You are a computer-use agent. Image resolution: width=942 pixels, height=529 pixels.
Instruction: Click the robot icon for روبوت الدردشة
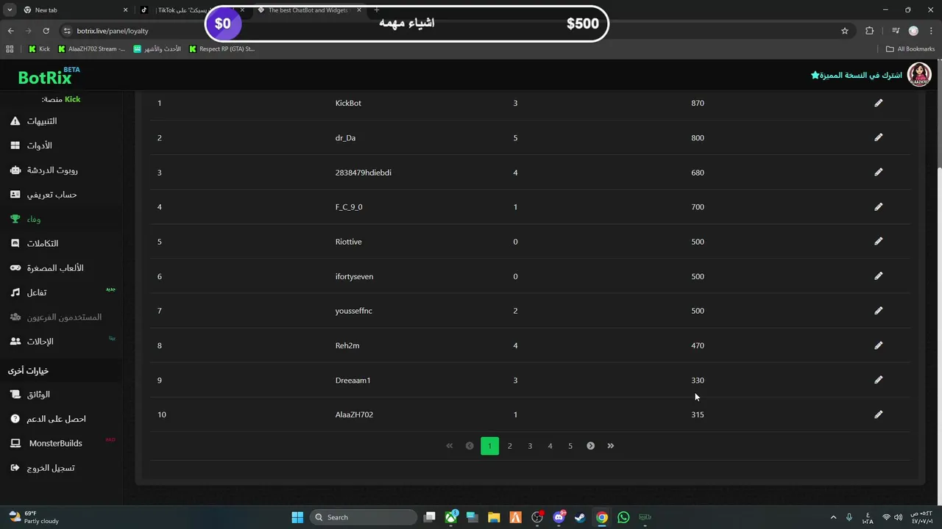tap(15, 170)
